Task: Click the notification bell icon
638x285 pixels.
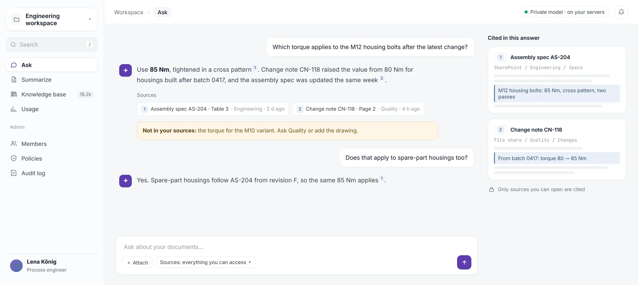Action: (x=621, y=12)
